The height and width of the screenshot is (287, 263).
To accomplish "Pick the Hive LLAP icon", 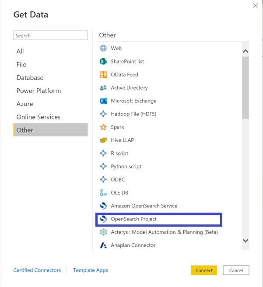I will click(x=103, y=140).
